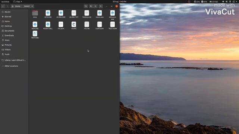The width and height of the screenshot is (239, 134).
Task: Click the network wifi tray icon
Action: coord(223,1)
